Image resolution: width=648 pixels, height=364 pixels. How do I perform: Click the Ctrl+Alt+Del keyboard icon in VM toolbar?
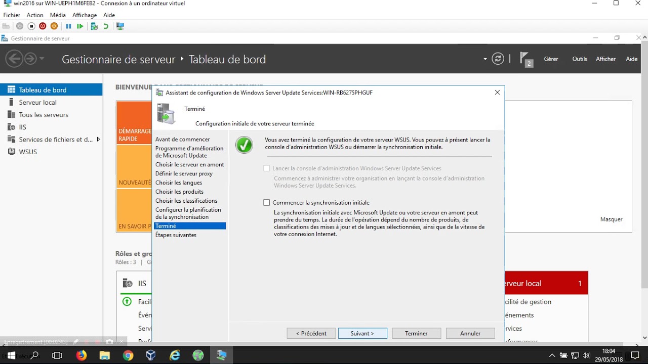click(6, 26)
